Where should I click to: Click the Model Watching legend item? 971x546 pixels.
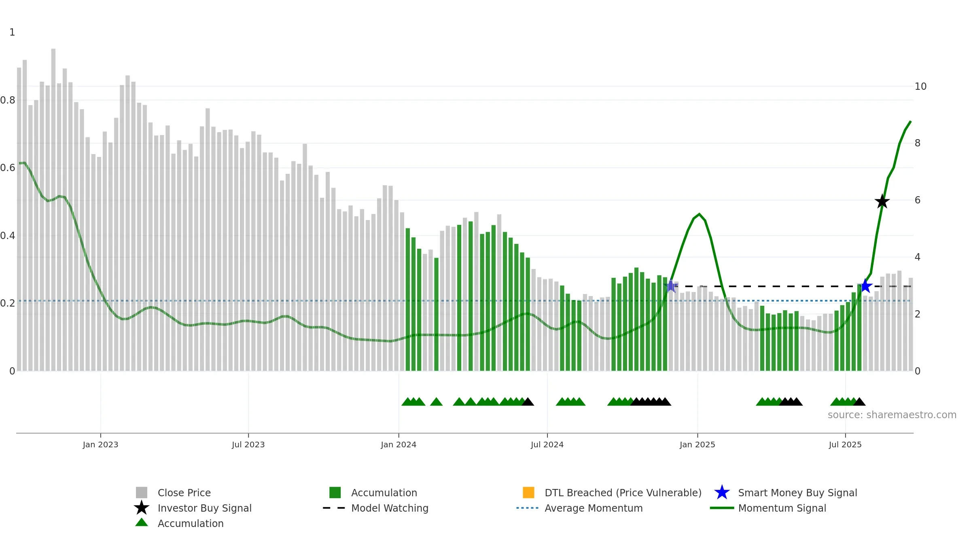pos(375,508)
